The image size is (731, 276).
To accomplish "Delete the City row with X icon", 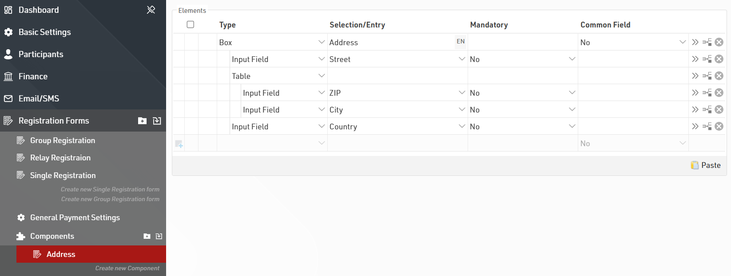I will (719, 109).
